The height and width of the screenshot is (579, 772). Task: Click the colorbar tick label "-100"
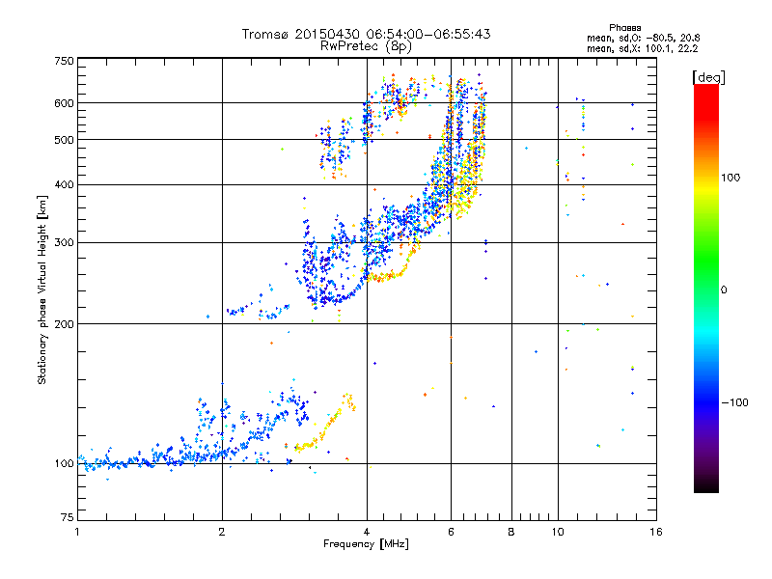tap(734, 402)
